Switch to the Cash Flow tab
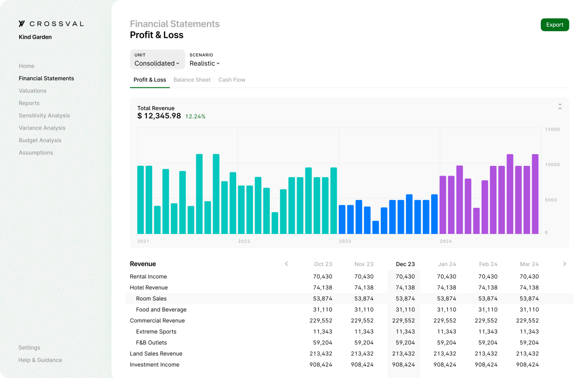The width and height of the screenshot is (588, 378). tap(232, 80)
